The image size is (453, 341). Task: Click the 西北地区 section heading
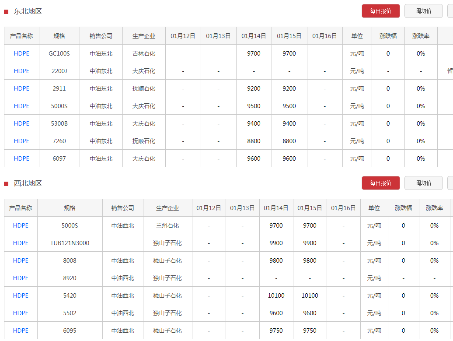pyautogui.click(x=28, y=183)
